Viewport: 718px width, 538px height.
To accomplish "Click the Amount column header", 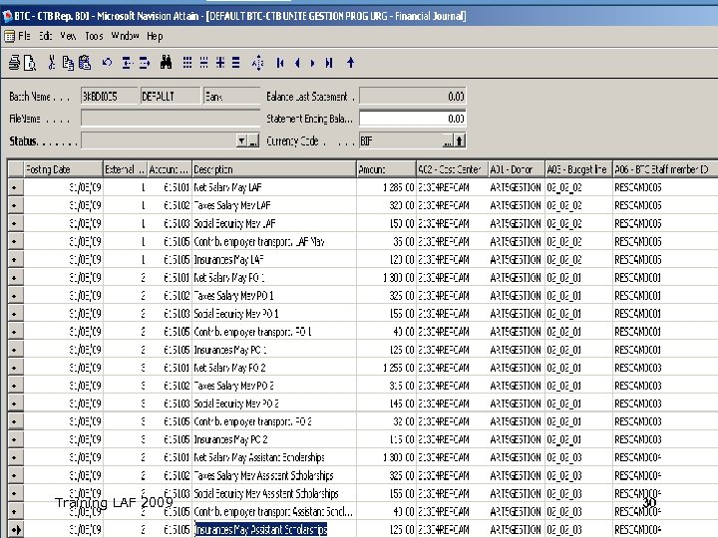I will [386, 169].
